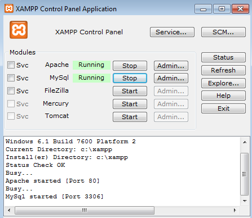The image size is (252, 218).
Task: Click log line 'Install(er) Directory: c:\xampp'
Action: coord(67,157)
